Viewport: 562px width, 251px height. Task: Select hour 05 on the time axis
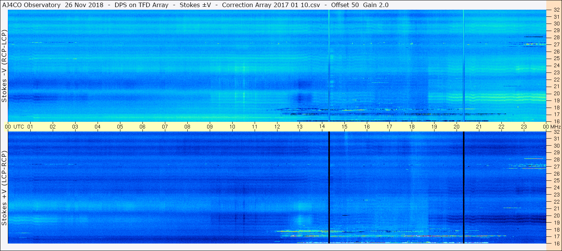click(x=120, y=127)
